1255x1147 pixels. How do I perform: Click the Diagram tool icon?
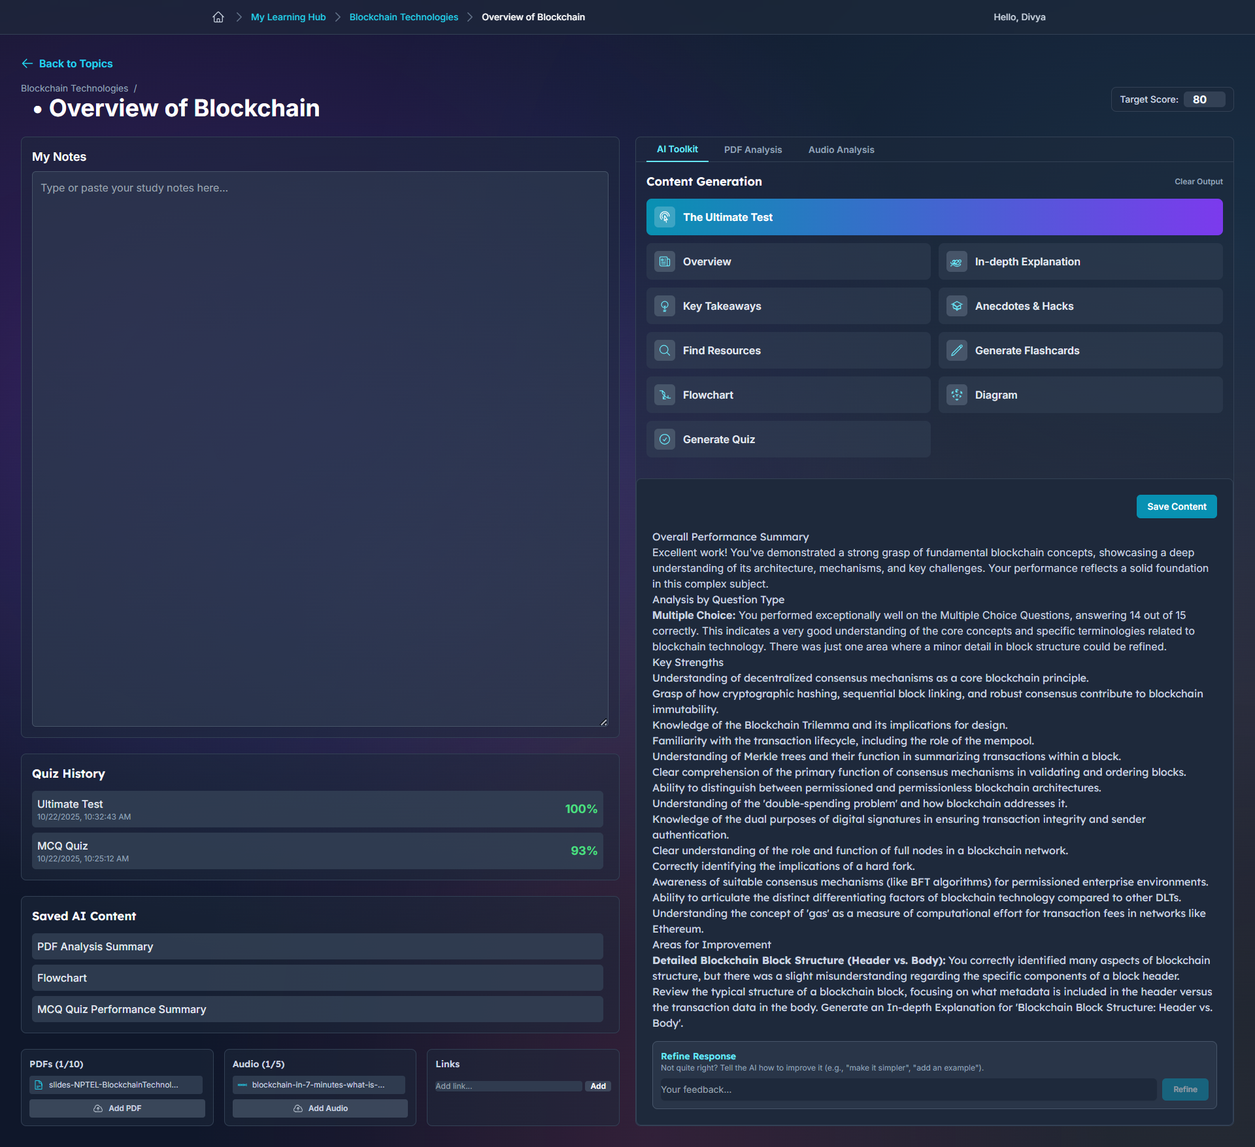coord(957,395)
